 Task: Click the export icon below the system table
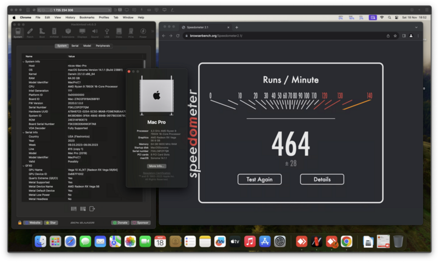(x=92, y=209)
